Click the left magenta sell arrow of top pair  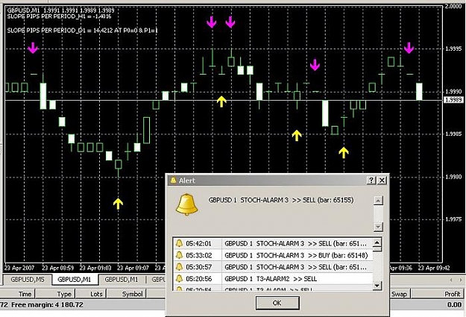pos(211,22)
